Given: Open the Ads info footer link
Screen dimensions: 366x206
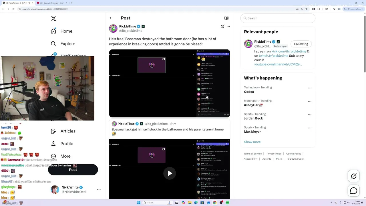Looking at the screenshot, I should tap(267, 159).
